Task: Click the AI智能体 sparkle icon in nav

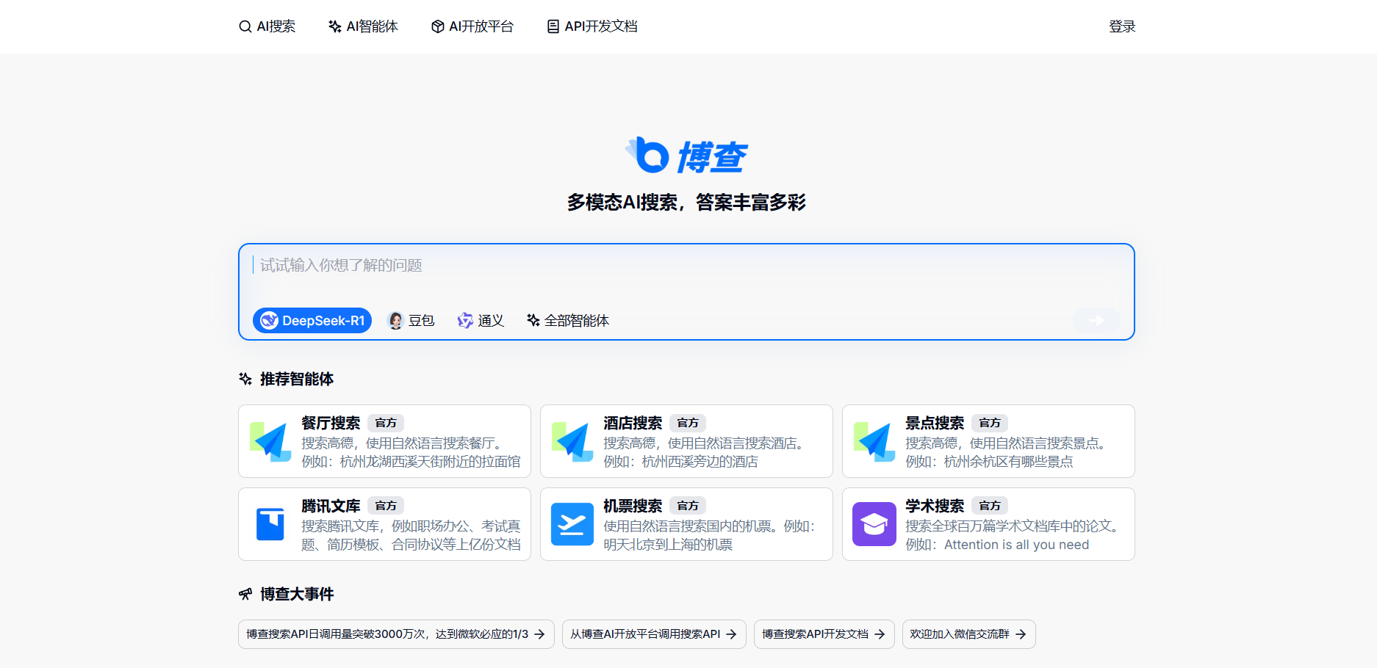Action: pos(335,26)
